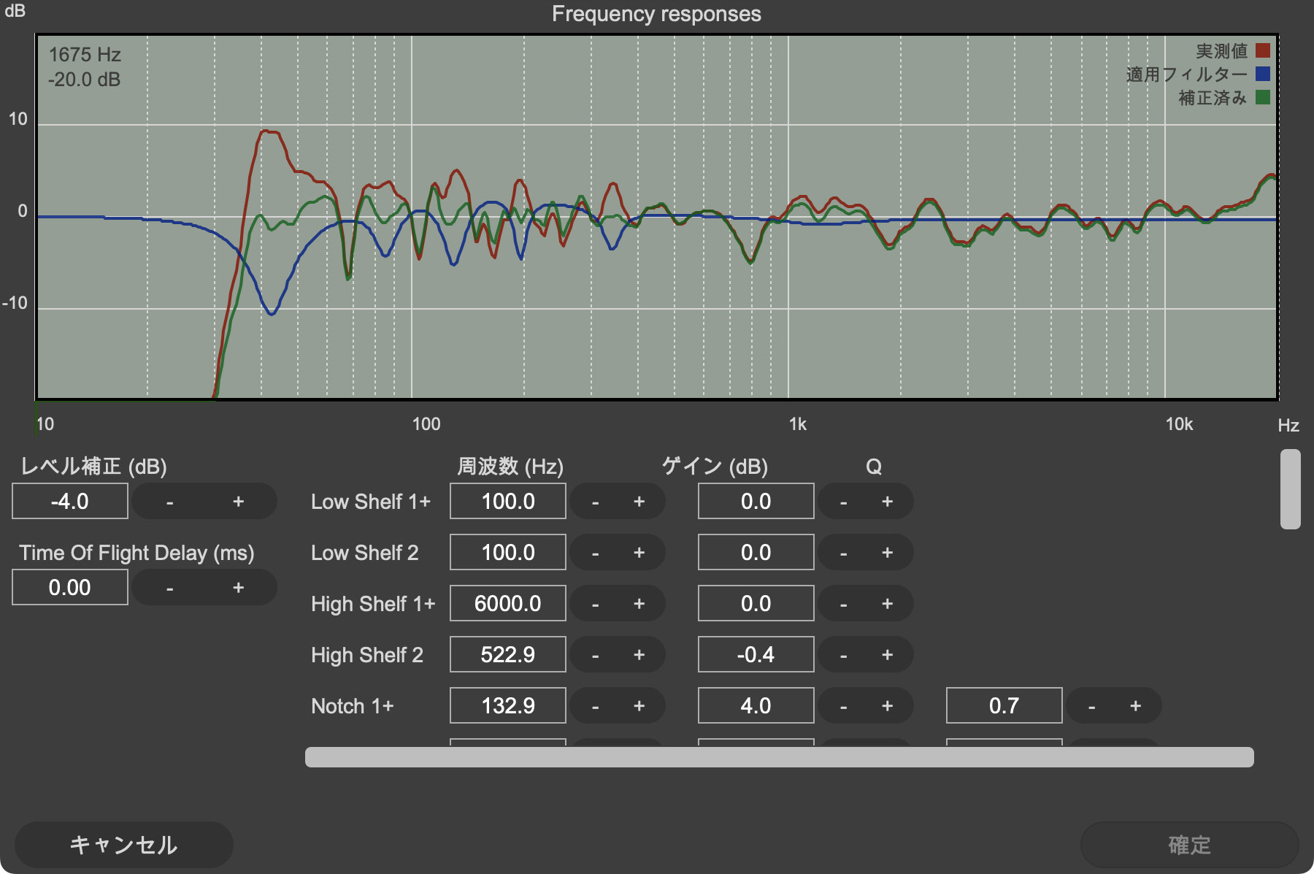Click the horizontal scrollbar below the filters
Screen dimensions: 1314x874
779,757
